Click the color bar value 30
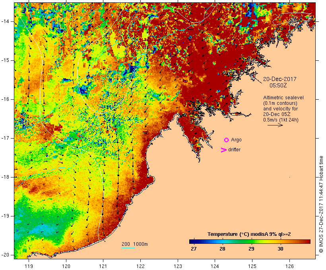Image resolution: width=326 pixels, height=270 pixels. pos(280,249)
